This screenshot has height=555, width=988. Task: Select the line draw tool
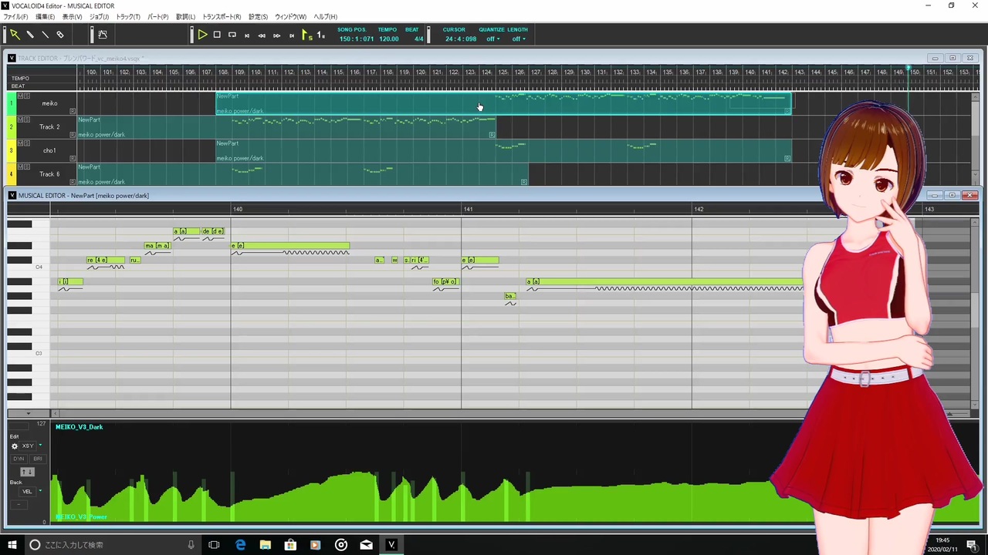pyautogui.click(x=45, y=34)
